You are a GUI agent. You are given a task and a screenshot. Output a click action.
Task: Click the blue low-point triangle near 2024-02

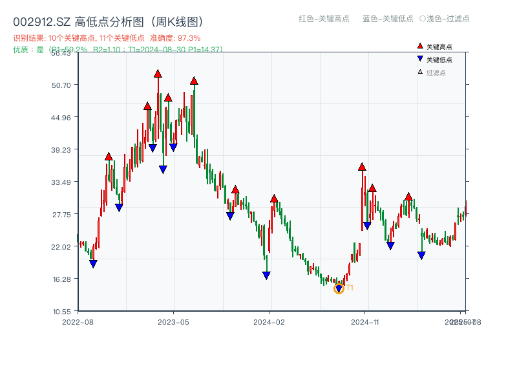(x=266, y=275)
